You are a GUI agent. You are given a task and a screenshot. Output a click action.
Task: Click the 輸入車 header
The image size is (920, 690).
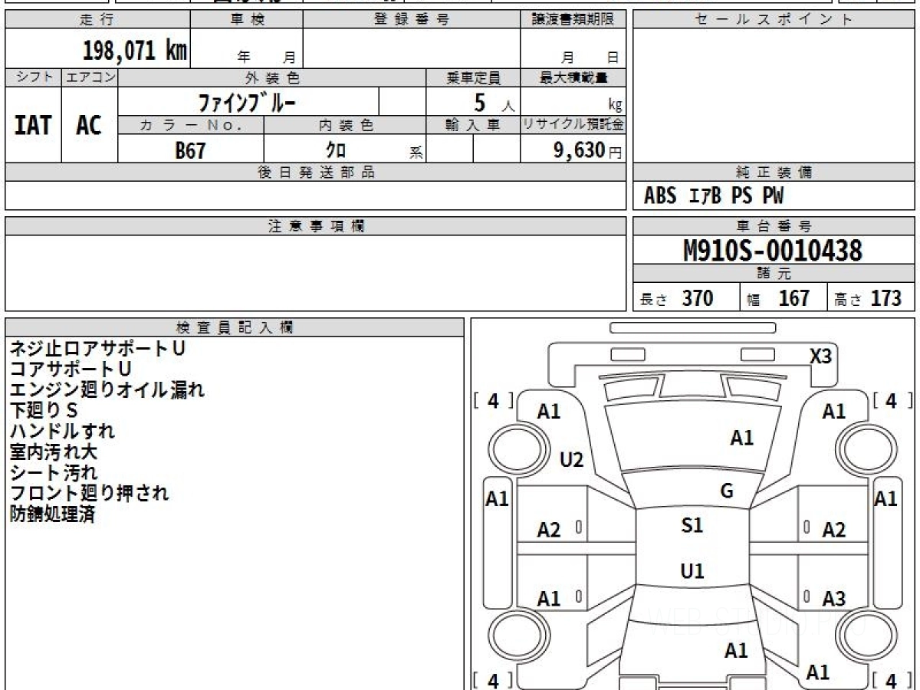tap(473, 125)
